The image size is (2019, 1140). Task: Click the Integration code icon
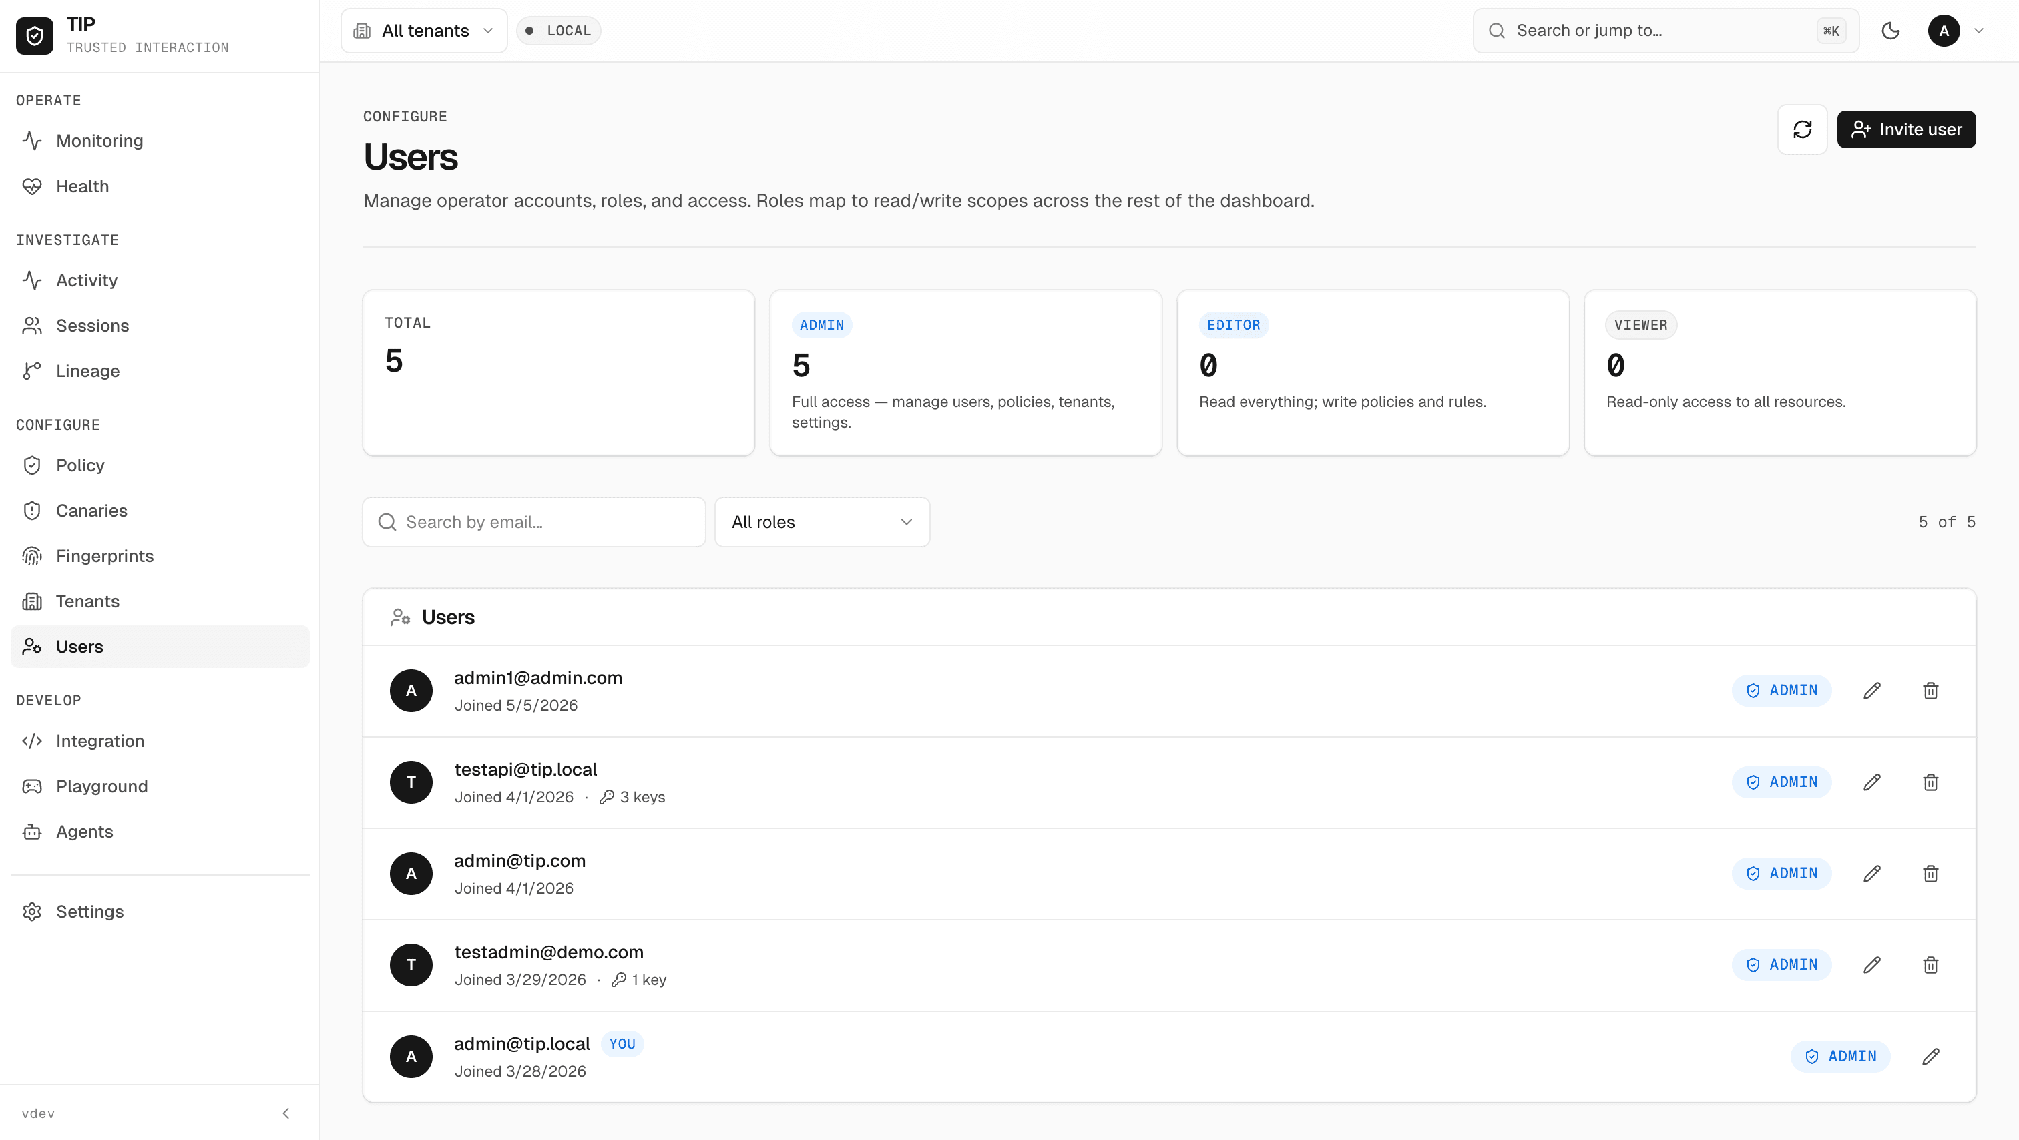click(32, 741)
